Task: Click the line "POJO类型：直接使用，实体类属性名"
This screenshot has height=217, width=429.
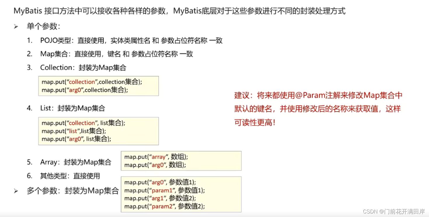Action: point(131,40)
